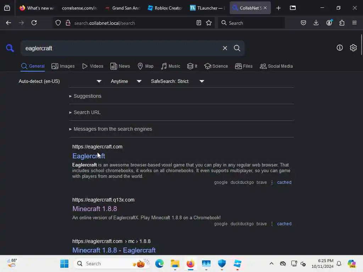Open the Minecraft 1.8.8 result link
Viewport: 363px width, 272px height.
coord(95,209)
